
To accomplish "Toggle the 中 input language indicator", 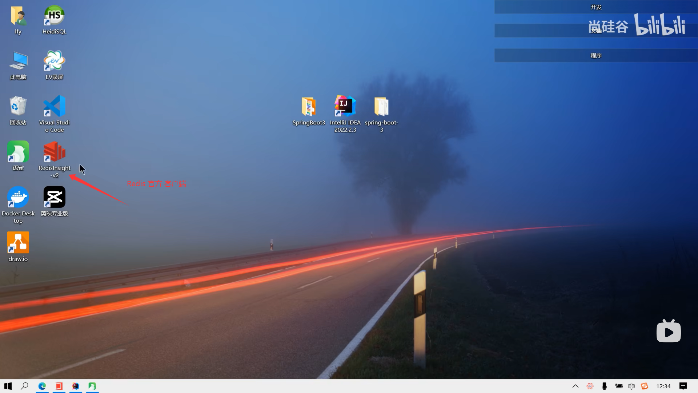I will 631,386.
